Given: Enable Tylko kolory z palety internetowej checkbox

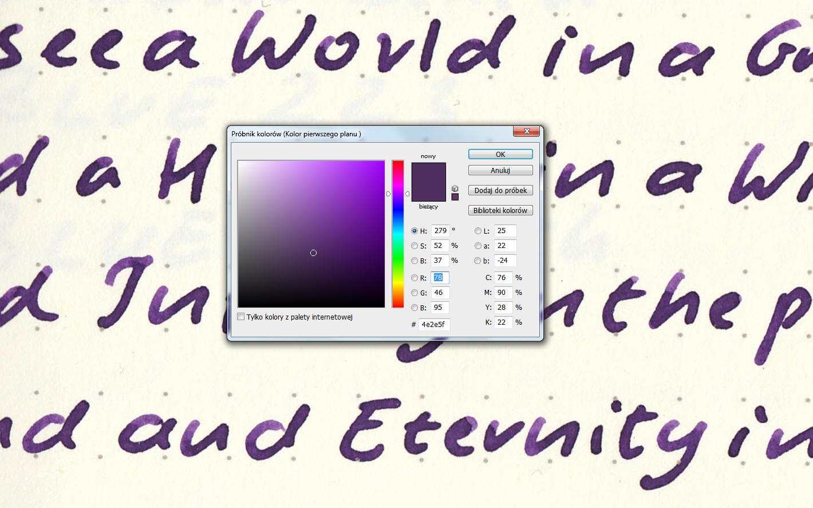Looking at the screenshot, I should [241, 317].
